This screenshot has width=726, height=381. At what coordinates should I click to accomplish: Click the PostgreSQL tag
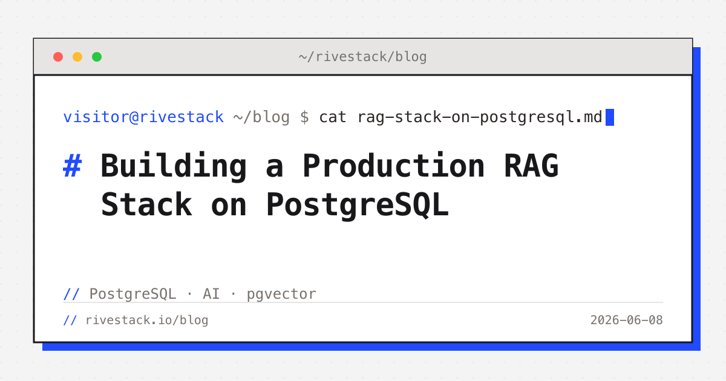coord(133,295)
